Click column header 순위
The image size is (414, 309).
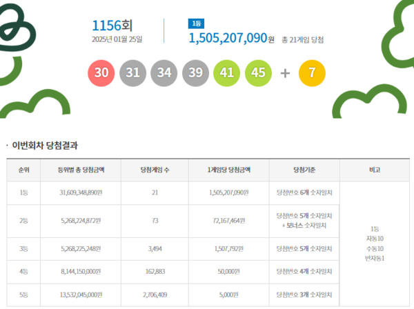tap(23, 170)
